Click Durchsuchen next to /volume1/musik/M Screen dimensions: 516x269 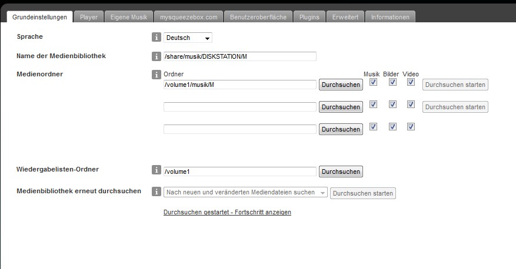[341, 85]
